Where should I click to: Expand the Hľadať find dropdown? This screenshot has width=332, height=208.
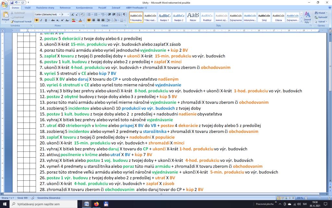[326, 13]
